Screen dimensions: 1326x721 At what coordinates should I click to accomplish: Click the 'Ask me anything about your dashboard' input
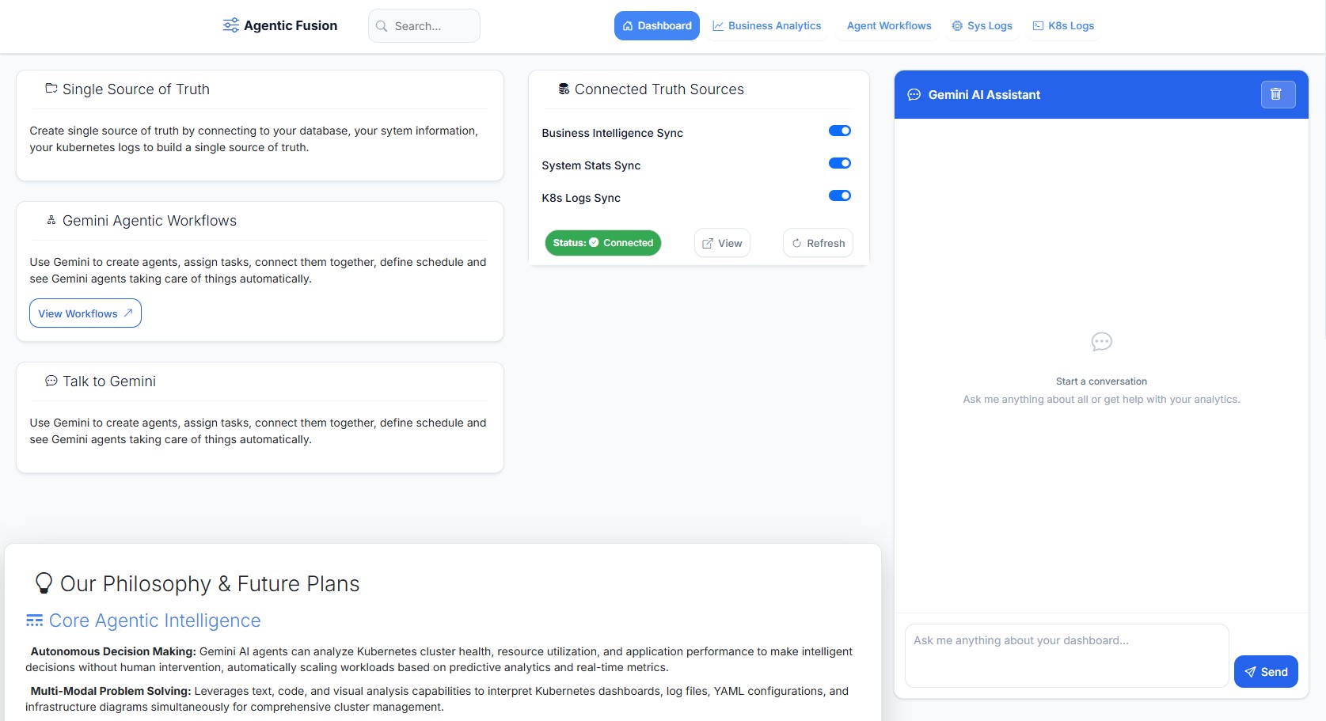pos(1066,655)
